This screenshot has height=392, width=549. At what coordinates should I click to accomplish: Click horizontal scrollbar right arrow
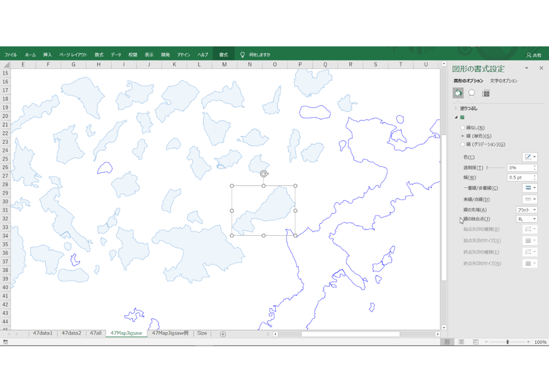point(437,334)
